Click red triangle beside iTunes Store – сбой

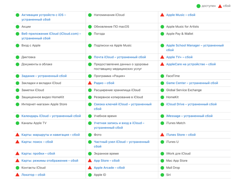click(x=162, y=134)
